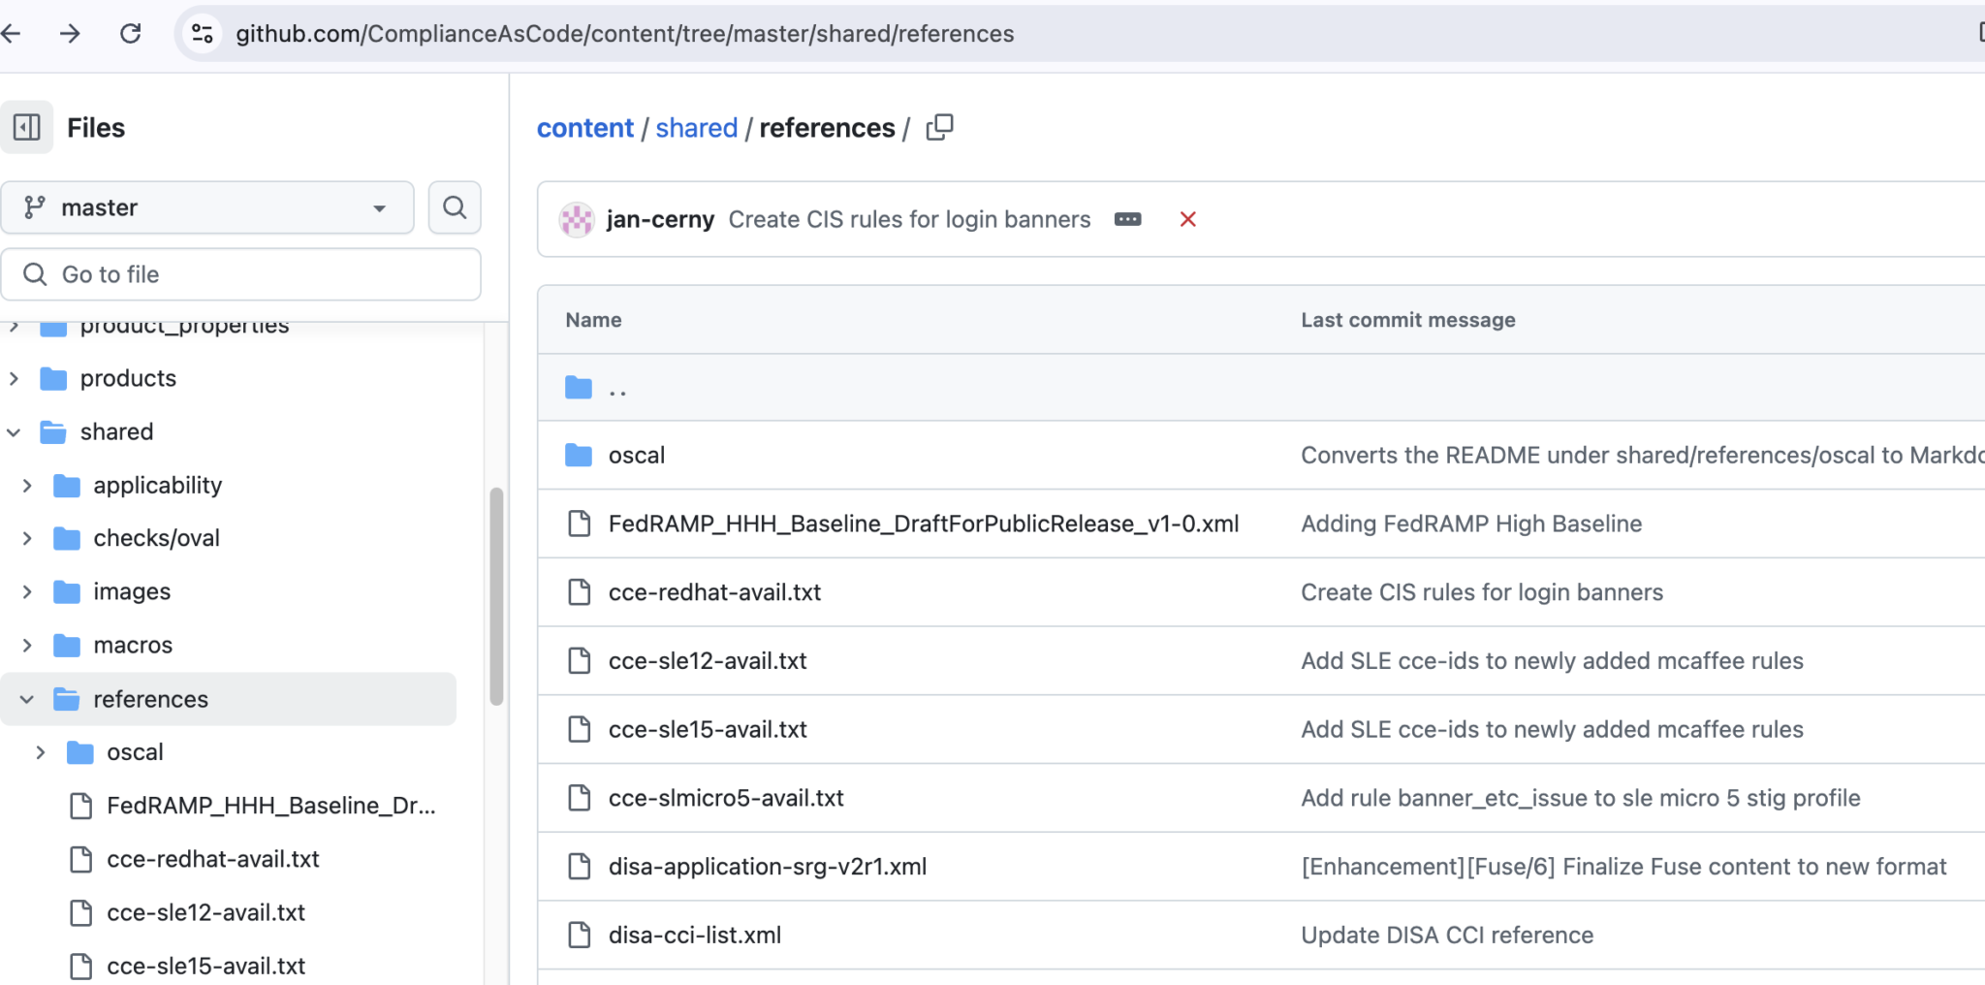Expand the oscal folder in tree
This screenshot has height=985, width=1985.
(x=41, y=752)
